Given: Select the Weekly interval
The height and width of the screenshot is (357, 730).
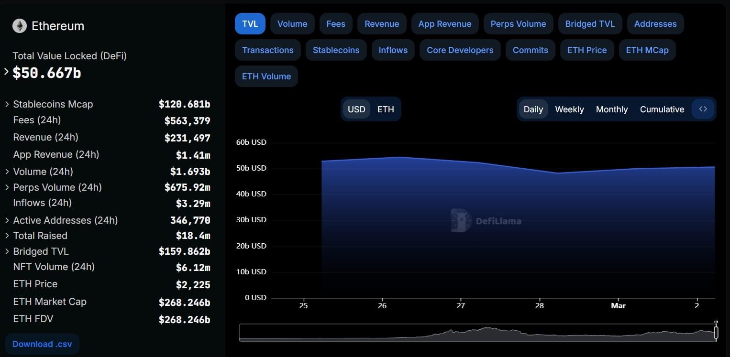Looking at the screenshot, I should (x=569, y=109).
